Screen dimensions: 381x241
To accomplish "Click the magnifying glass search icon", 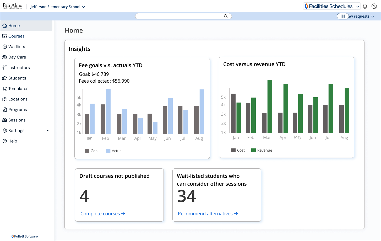I will [x=226, y=16].
